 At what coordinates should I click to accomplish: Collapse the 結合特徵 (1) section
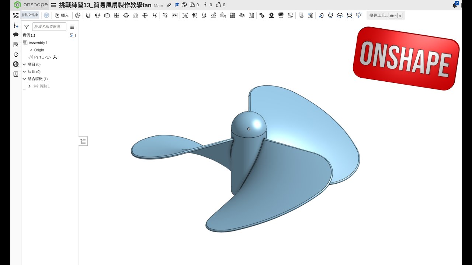tap(24, 79)
